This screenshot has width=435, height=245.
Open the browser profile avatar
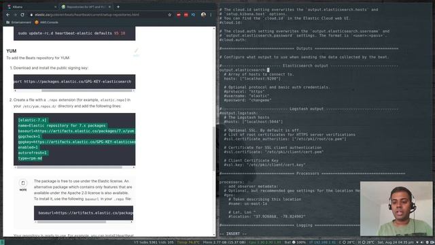coord(203,15)
